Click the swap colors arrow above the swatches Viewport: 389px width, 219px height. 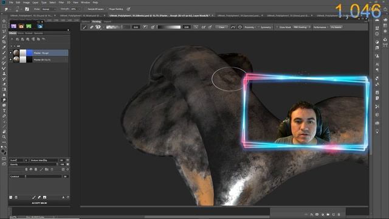(5, 147)
